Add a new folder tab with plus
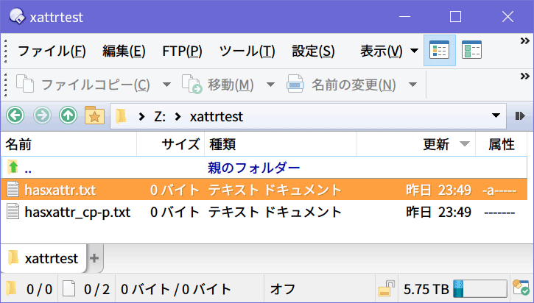The image size is (534, 303). coord(94,258)
